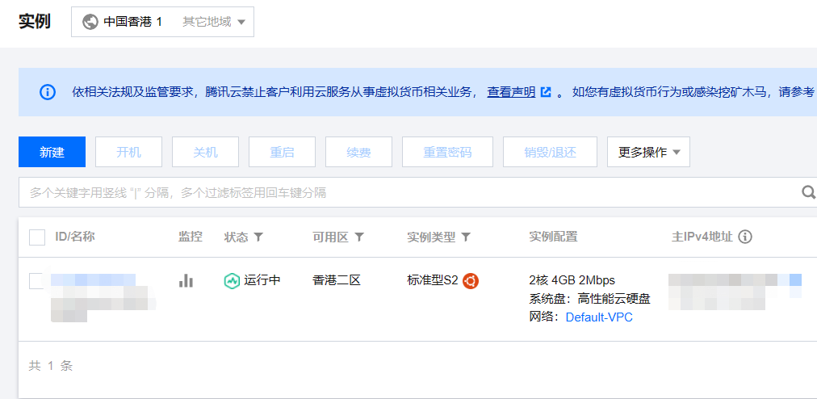The image size is (817, 399).
Task: Click the running status icon
Action: (x=232, y=281)
